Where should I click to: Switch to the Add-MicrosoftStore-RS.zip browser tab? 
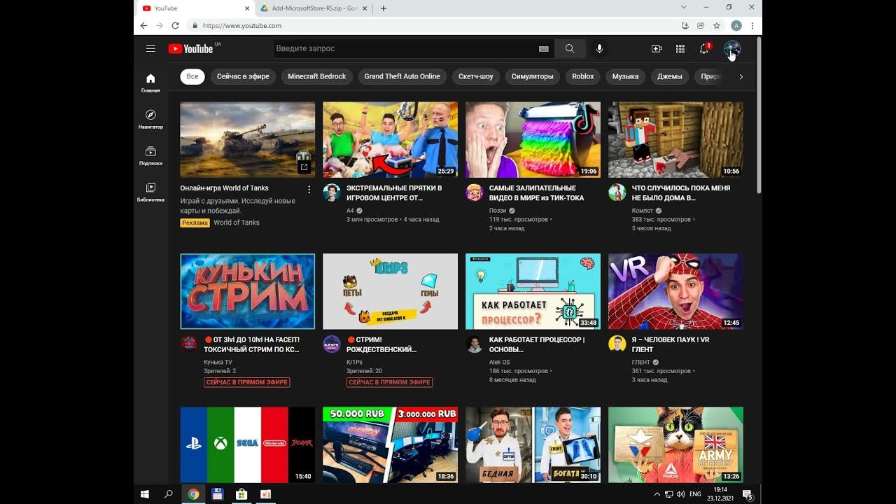point(312,8)
